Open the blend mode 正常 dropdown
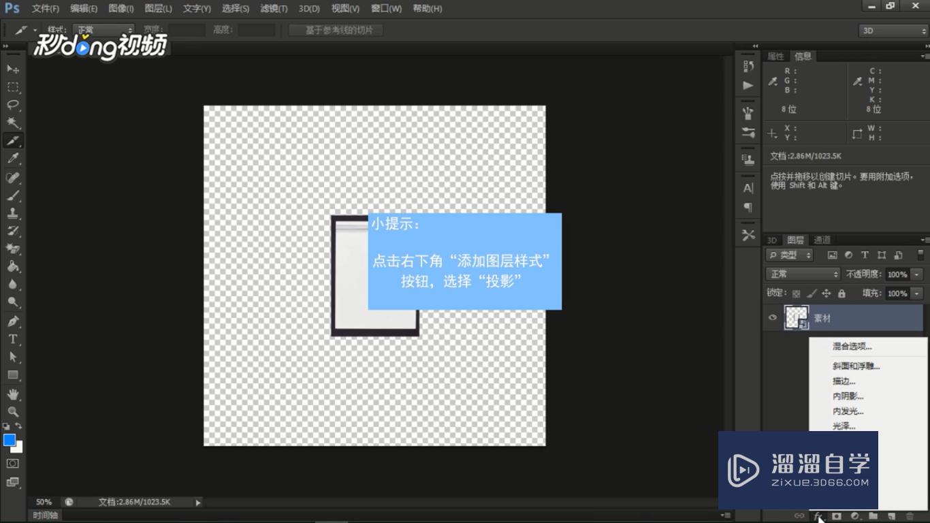Viewport: 930px width, 523px height. 803,274
